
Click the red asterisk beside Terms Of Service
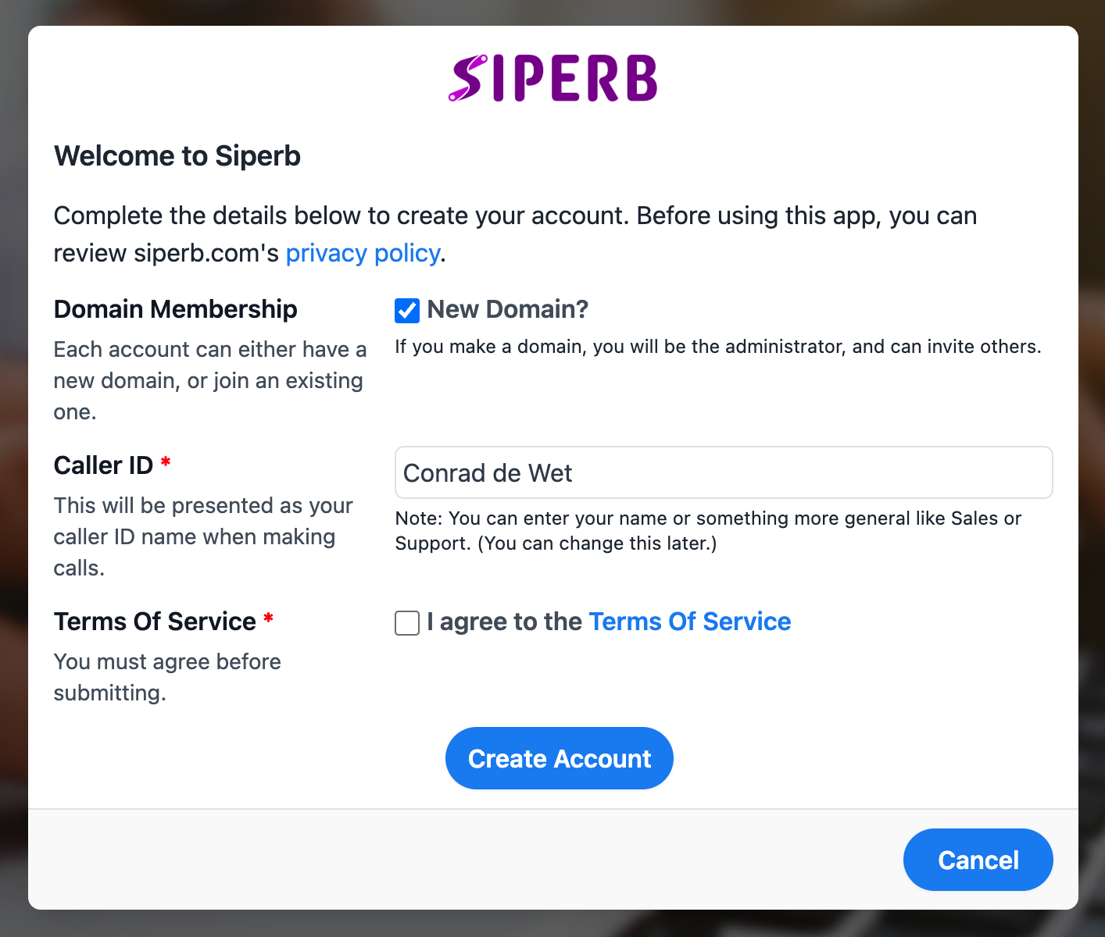point(268,619)
